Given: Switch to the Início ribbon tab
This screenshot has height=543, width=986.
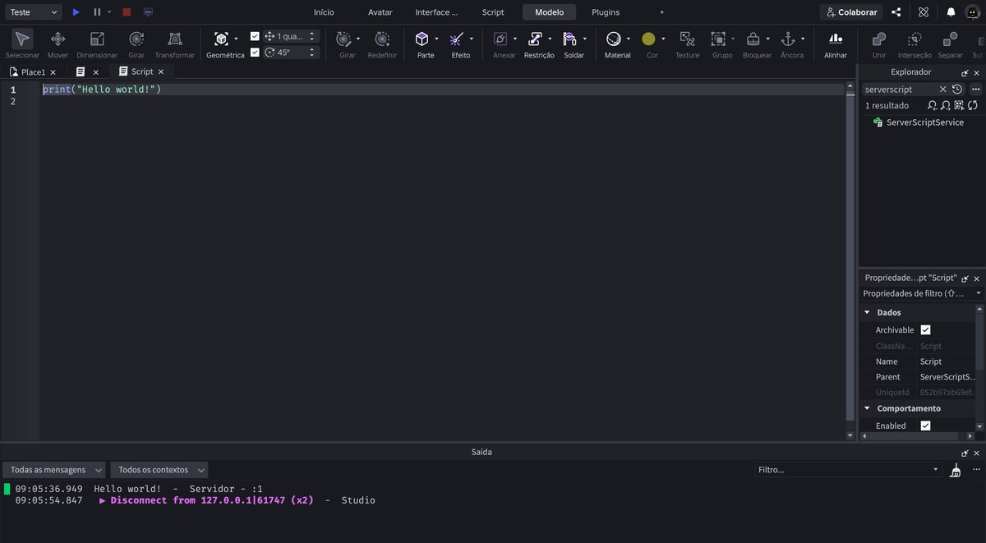Looking at the screenshot, I should 324,12.
